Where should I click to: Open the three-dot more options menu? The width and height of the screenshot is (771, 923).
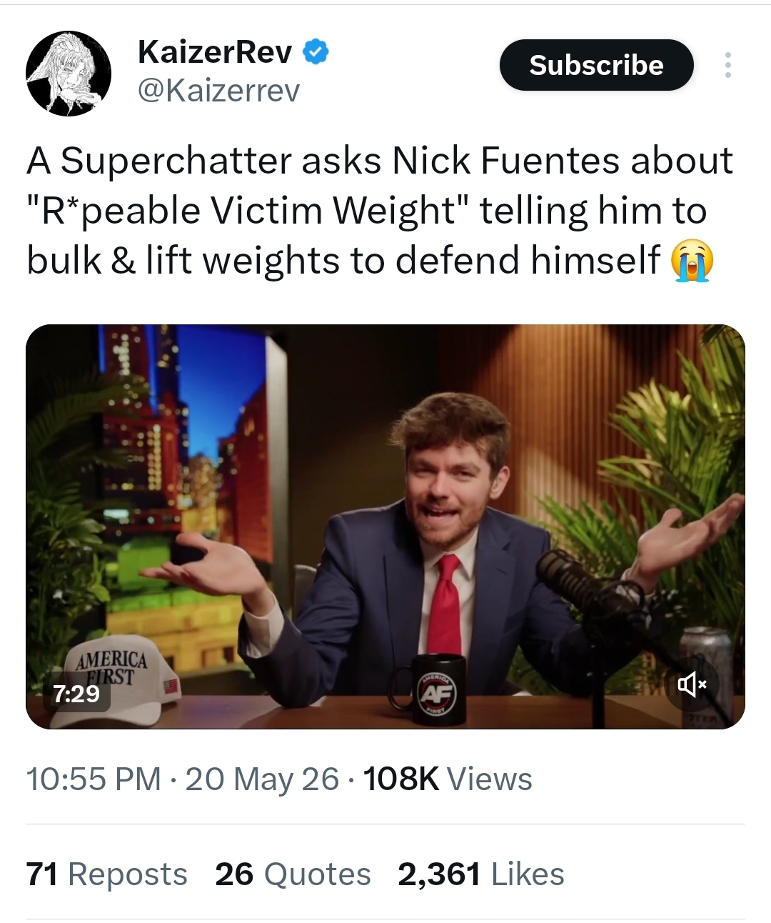pyautogui.click(x=727, y=65)
